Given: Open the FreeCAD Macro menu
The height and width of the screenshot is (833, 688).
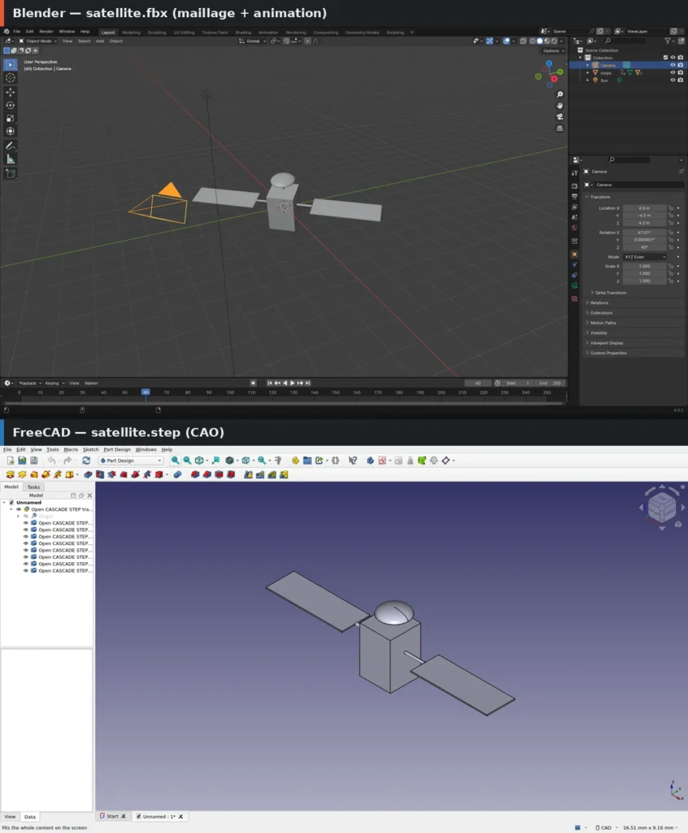Looking at the screenshot, I should (71, 449).
